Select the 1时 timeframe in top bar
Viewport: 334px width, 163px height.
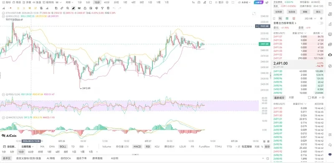[125, 3]
